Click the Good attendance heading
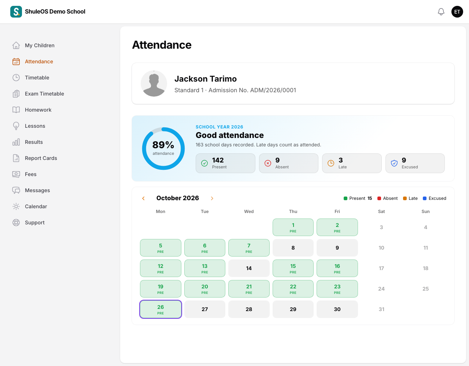 coord(230,135)
